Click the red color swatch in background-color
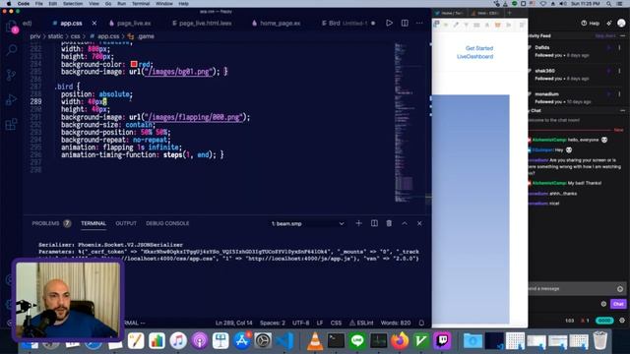Image resolution: width=630 pixels, height=354 pixels. (x=134, y=64)
